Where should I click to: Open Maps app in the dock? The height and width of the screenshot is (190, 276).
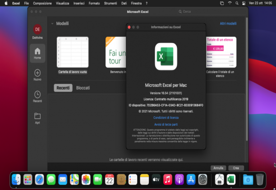coord(74,179)
